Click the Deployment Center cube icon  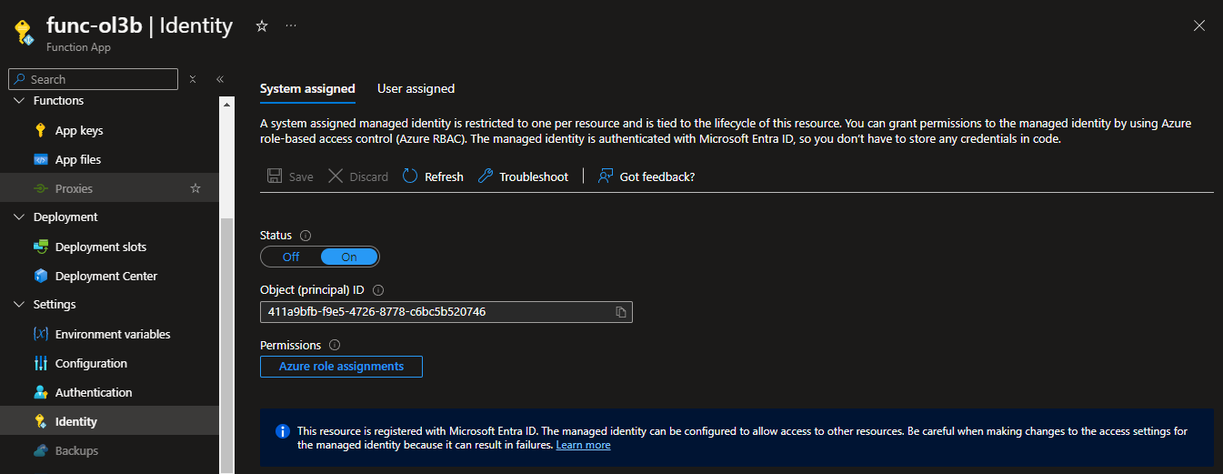coord(40,276)
